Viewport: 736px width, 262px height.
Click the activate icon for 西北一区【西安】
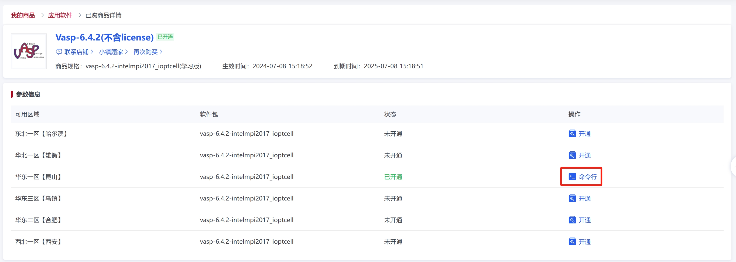click(x=572, y=242)
